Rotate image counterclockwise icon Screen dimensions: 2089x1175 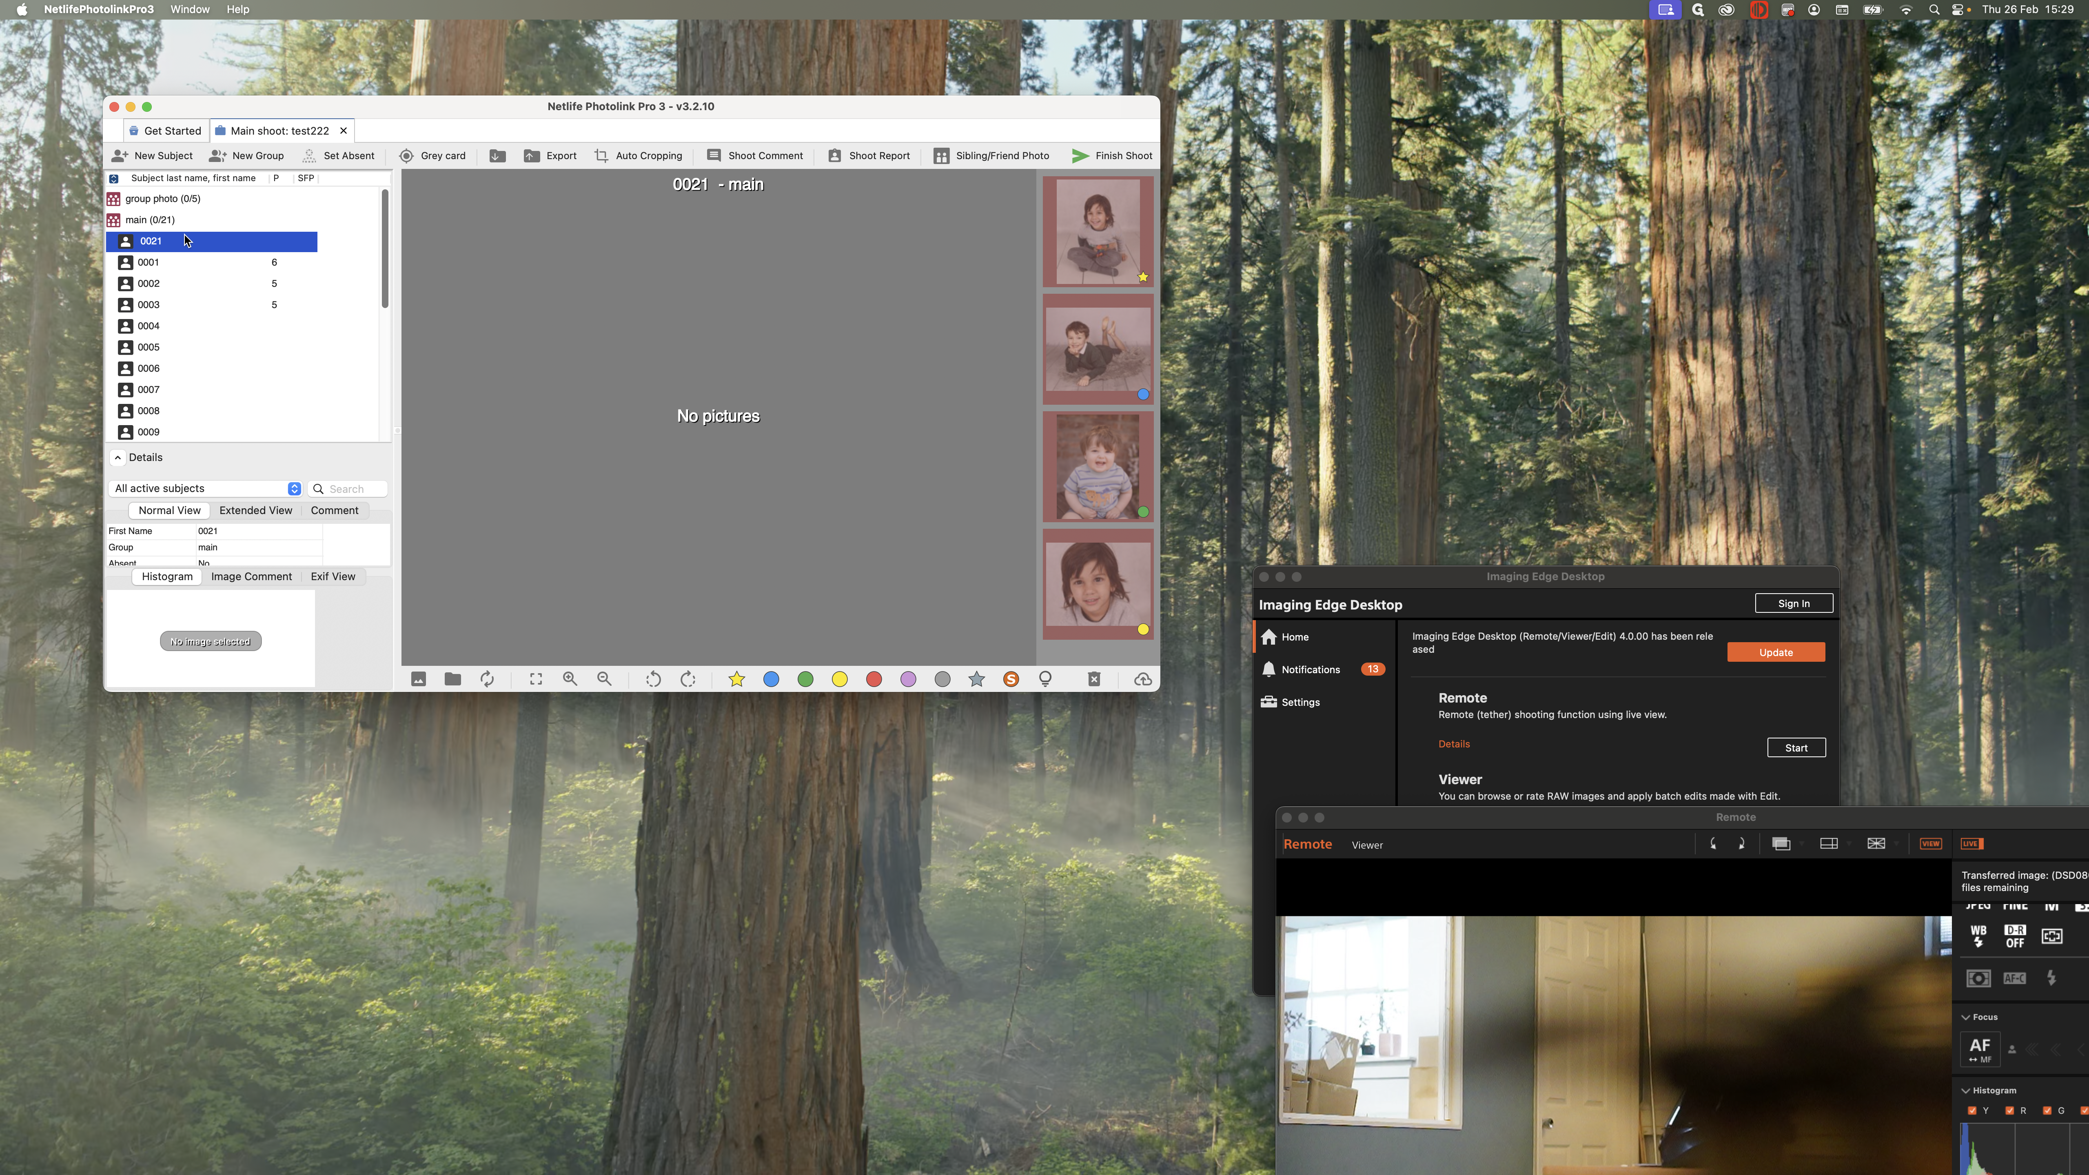coord(653,680)
